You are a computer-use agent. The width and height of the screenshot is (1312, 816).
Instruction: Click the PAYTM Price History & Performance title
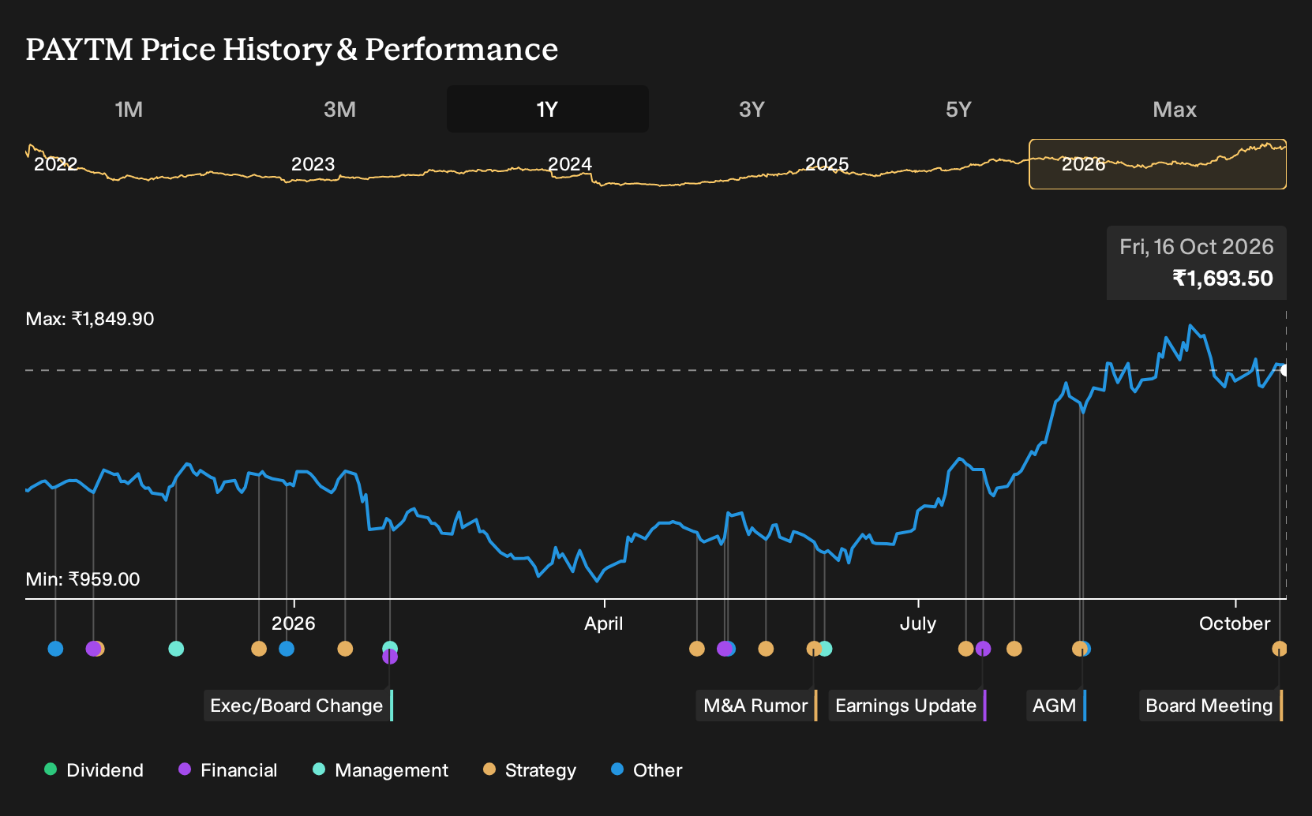292,49
